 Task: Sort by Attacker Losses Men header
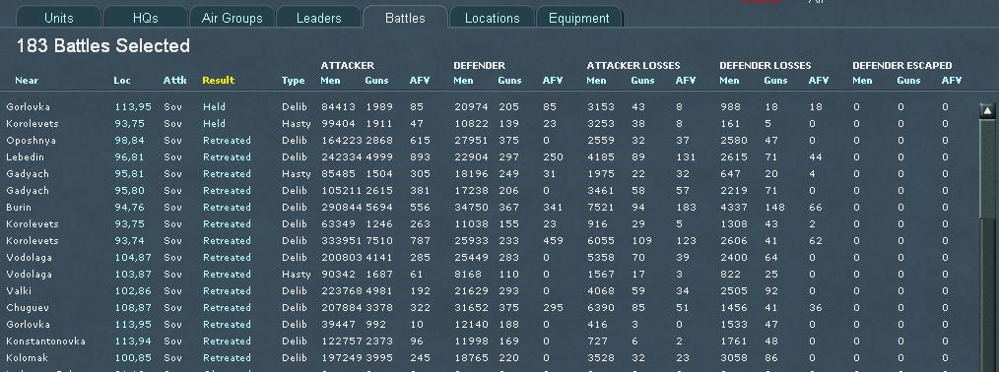(x=596, y=80)
